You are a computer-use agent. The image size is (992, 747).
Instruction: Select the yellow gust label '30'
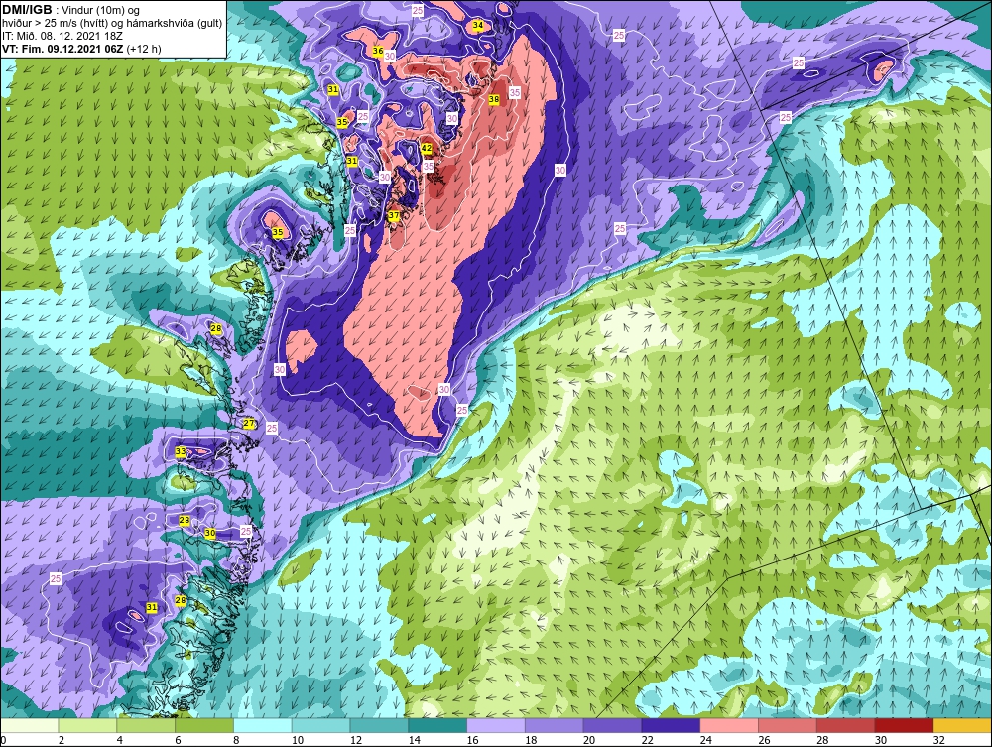210,533
